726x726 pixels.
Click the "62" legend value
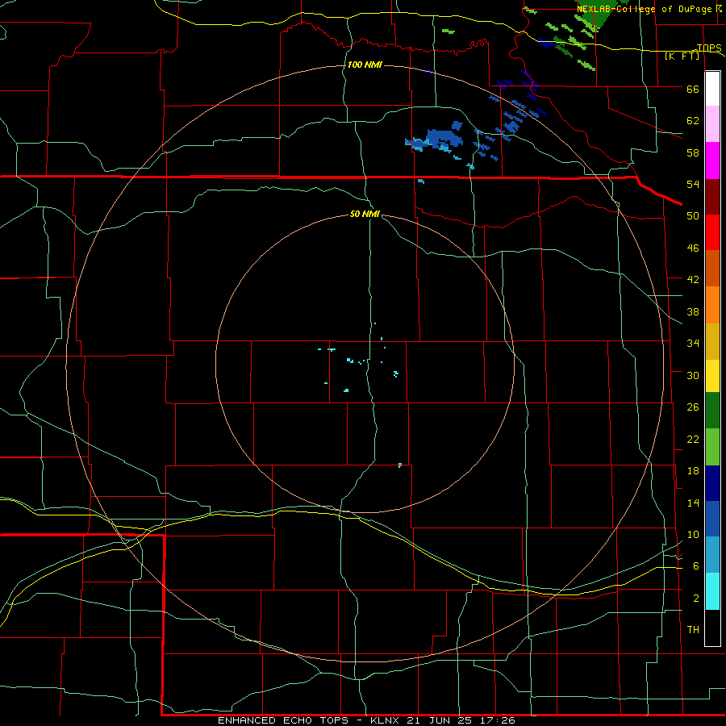click(x=693, y=121)
